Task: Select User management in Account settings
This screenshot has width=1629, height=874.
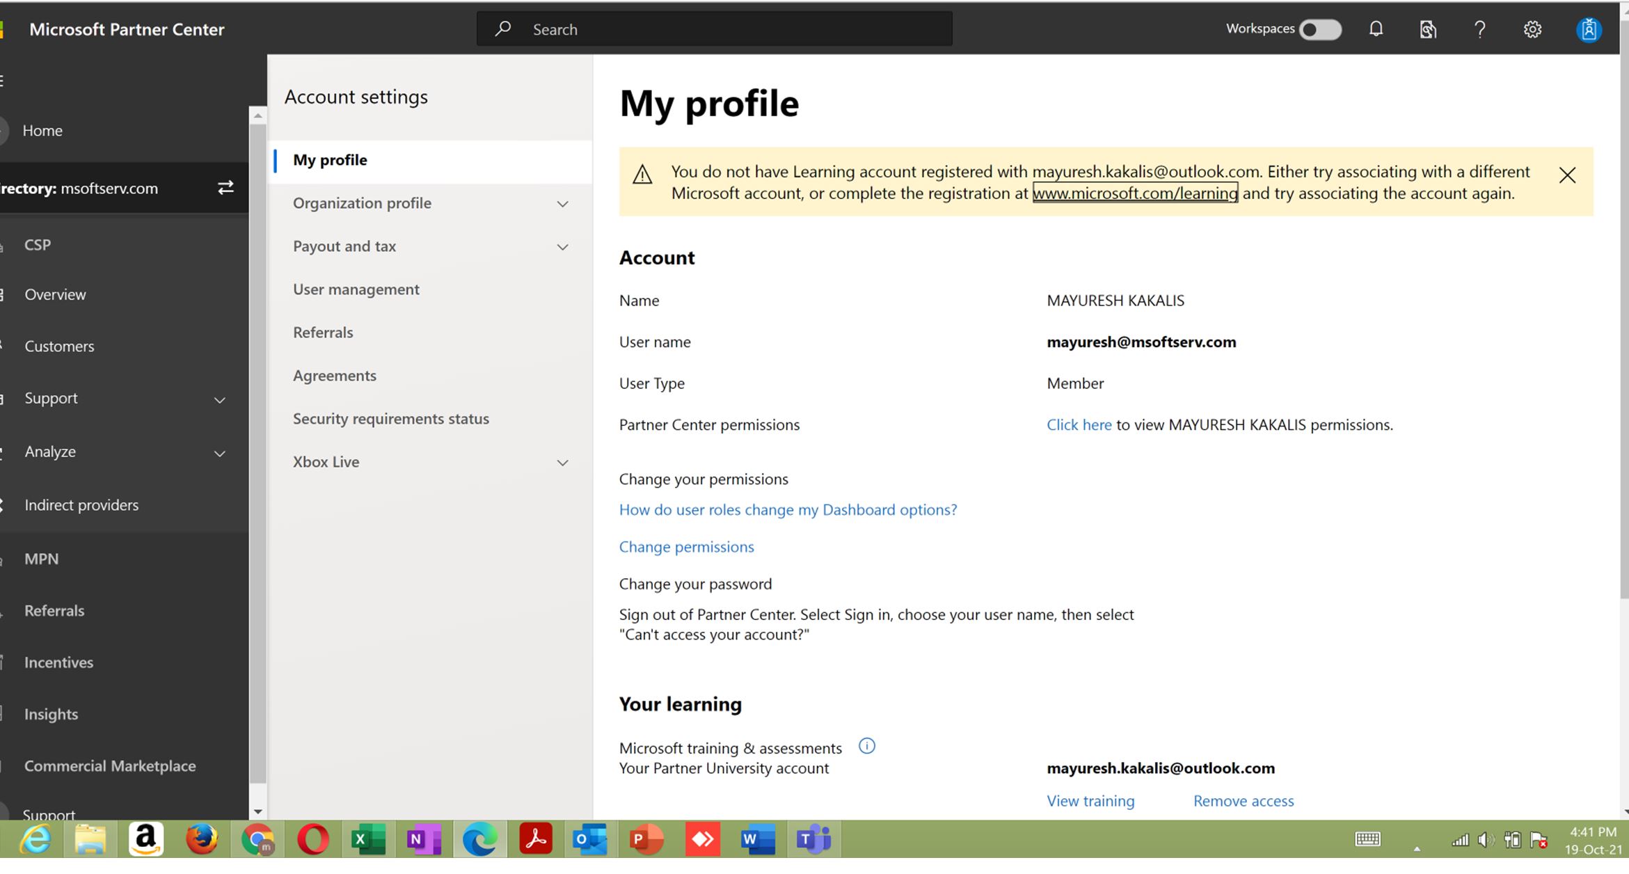Action: [356, 289]
